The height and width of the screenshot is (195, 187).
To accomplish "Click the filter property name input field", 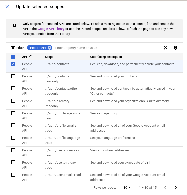I will [x=106, y=48].
